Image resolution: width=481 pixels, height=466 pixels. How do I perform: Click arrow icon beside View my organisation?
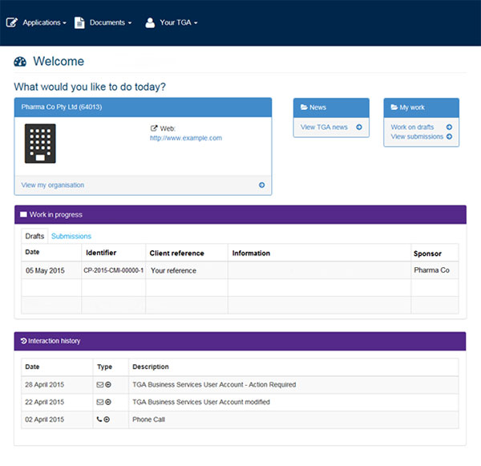[261, 185]
